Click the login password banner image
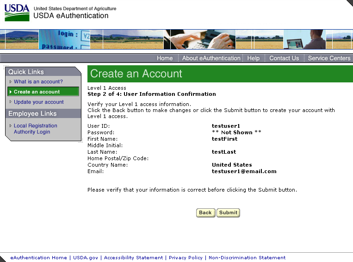The width and height of the screenshot is (353, 262). click(64, 40)
